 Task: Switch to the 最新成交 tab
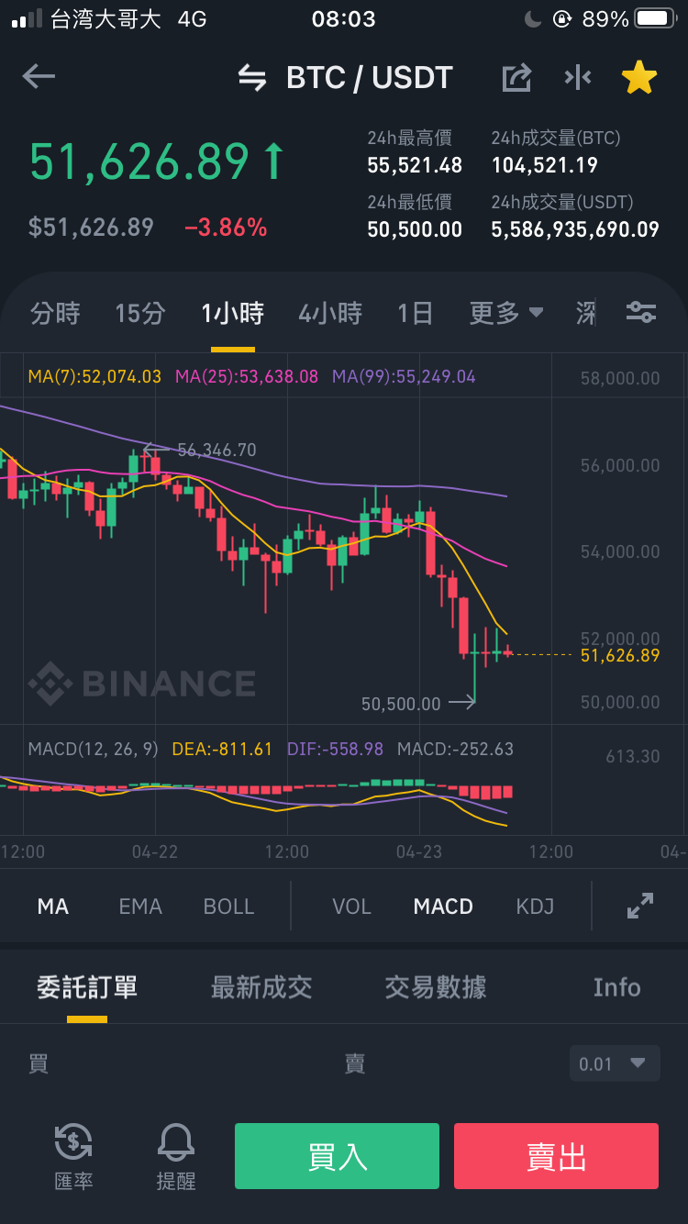[x=261, y=987]
